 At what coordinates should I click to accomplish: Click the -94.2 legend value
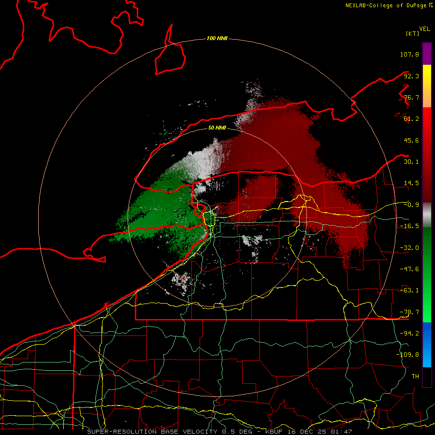(x=409, y=333)
